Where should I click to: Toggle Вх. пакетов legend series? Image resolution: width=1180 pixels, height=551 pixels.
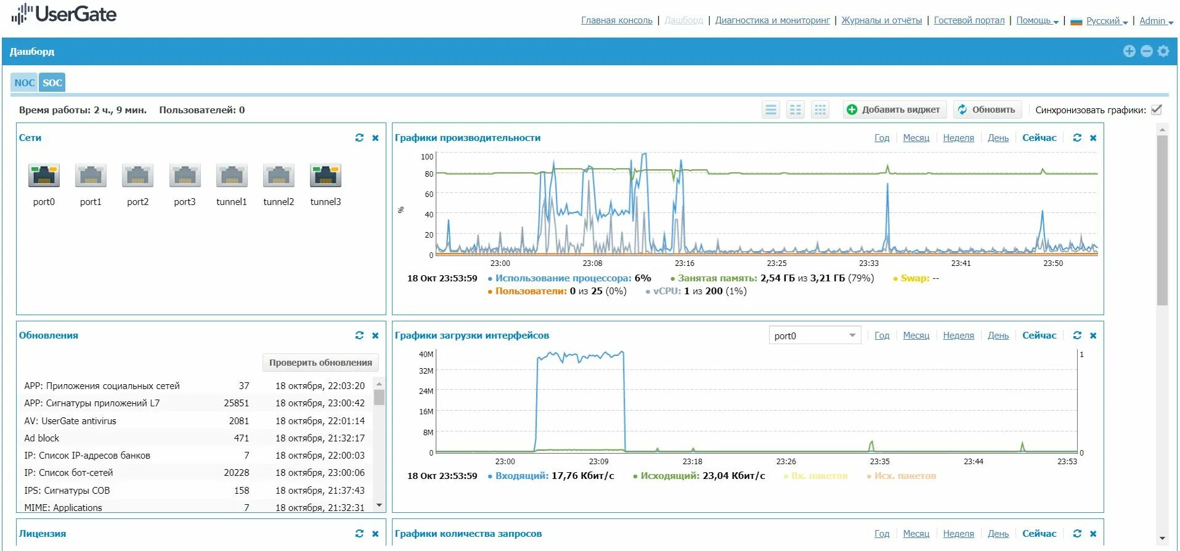pos(815,476)
